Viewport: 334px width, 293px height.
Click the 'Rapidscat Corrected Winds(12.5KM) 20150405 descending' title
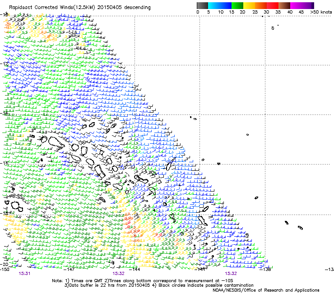[80, 8]
